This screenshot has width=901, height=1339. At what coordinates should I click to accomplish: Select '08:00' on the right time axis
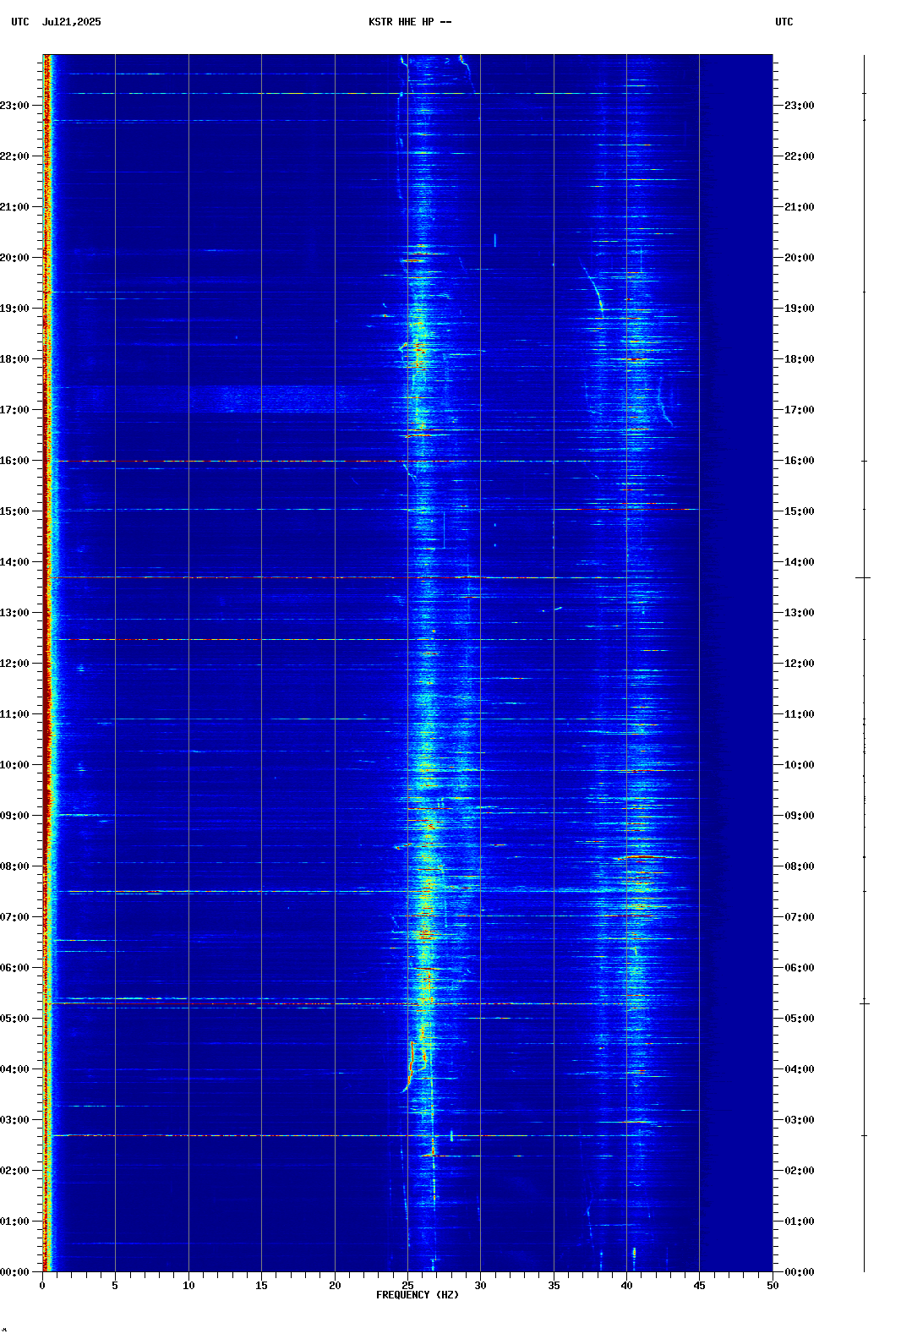(x=800, y=866)
